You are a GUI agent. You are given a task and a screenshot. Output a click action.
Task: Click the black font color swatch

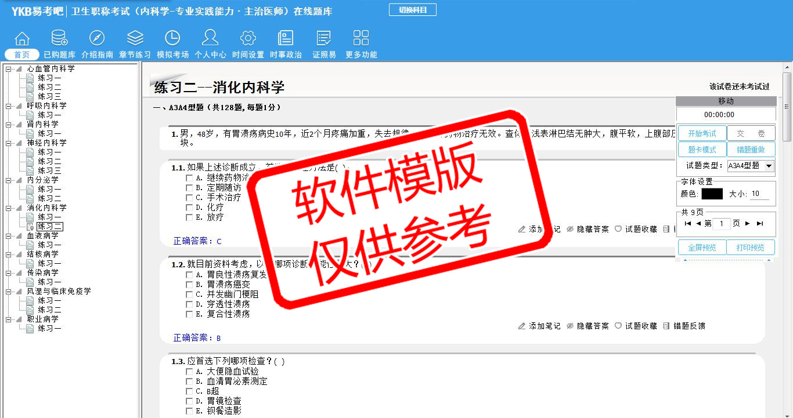712,194
